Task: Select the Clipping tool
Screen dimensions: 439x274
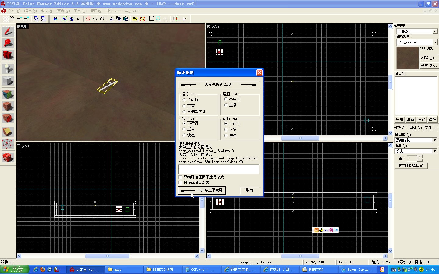Action: click(8, 132)
